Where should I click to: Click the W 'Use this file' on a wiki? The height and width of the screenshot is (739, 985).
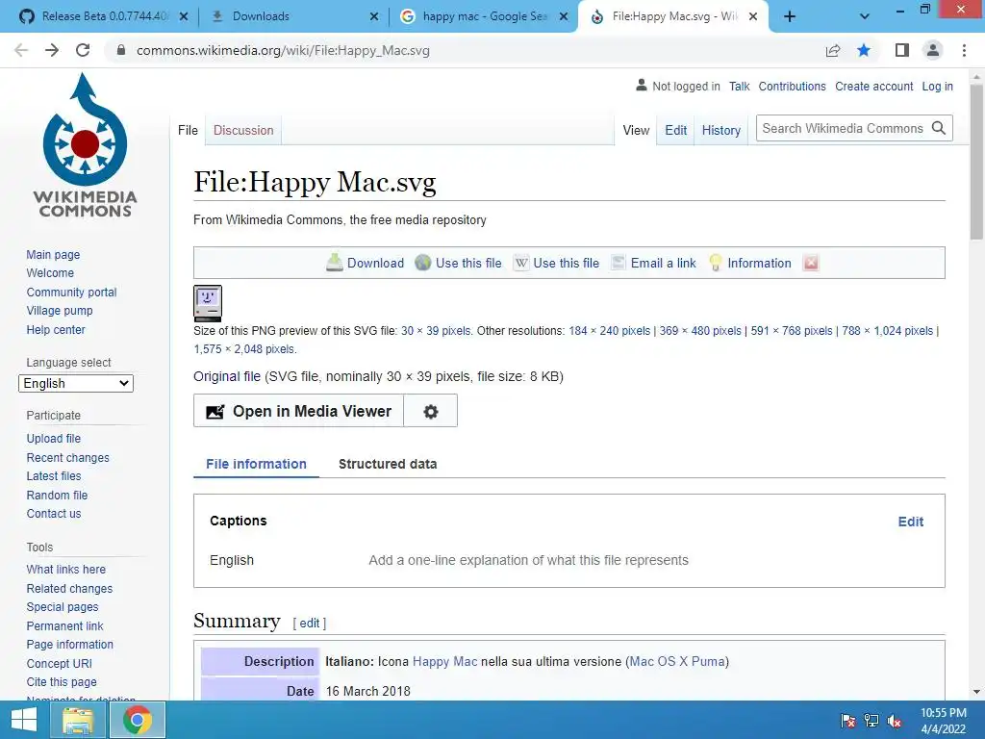point(520,263)
